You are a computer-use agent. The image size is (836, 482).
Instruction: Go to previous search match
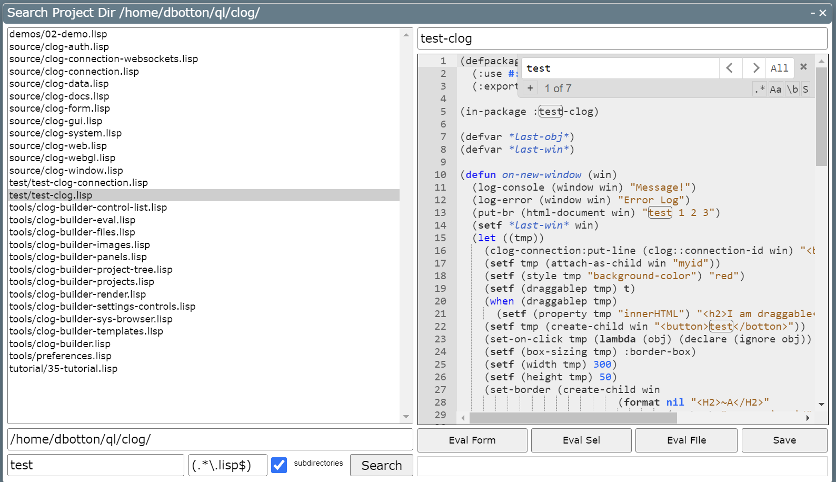[x=730, y=68]
